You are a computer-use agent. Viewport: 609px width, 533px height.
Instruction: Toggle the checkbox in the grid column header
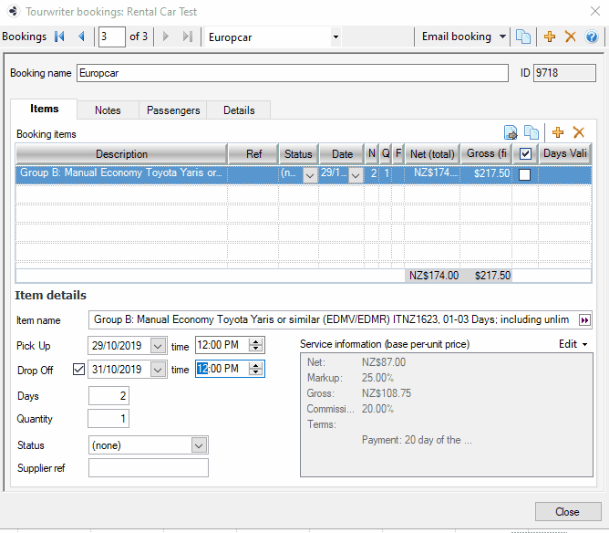(524, 154)
